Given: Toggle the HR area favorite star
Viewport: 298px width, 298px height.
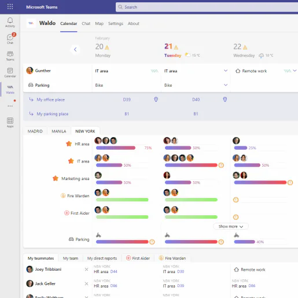Looking at the screenshot, I should tap(69, 144).
